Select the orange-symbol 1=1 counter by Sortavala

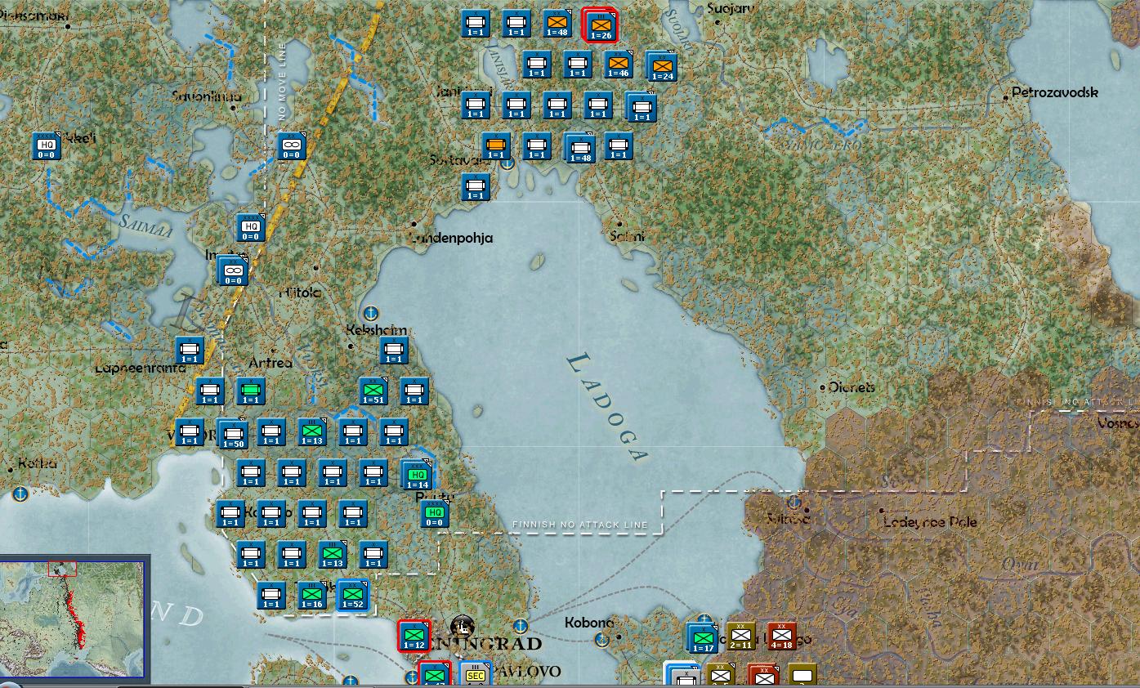[496, 146]
